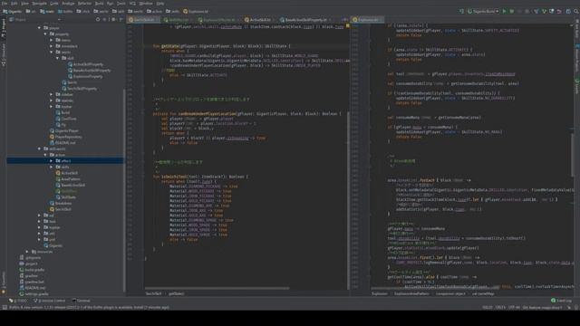Image resolution: width=580 pixels, height=326 pixels.
Task: Toggle the Gradle tool window on right strip
Action: [x=576, y=86]
